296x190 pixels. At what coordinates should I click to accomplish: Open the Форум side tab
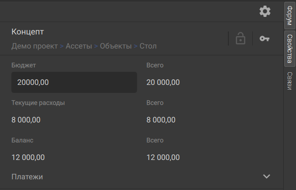(290, 15)
